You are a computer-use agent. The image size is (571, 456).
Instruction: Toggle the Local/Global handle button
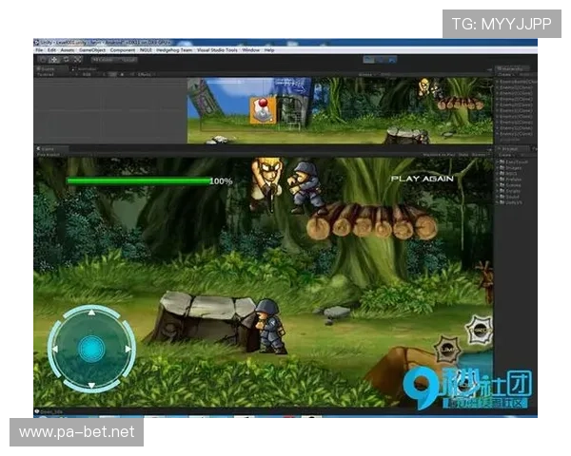pyautogui.click(x=126, y=60)
